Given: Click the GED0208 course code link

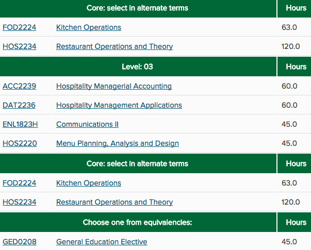Looking at the screenshot, I should 20,242.
